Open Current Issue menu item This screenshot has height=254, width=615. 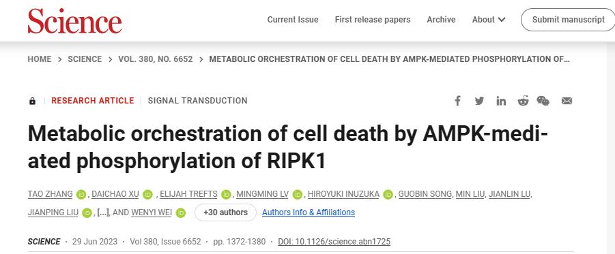293,20
